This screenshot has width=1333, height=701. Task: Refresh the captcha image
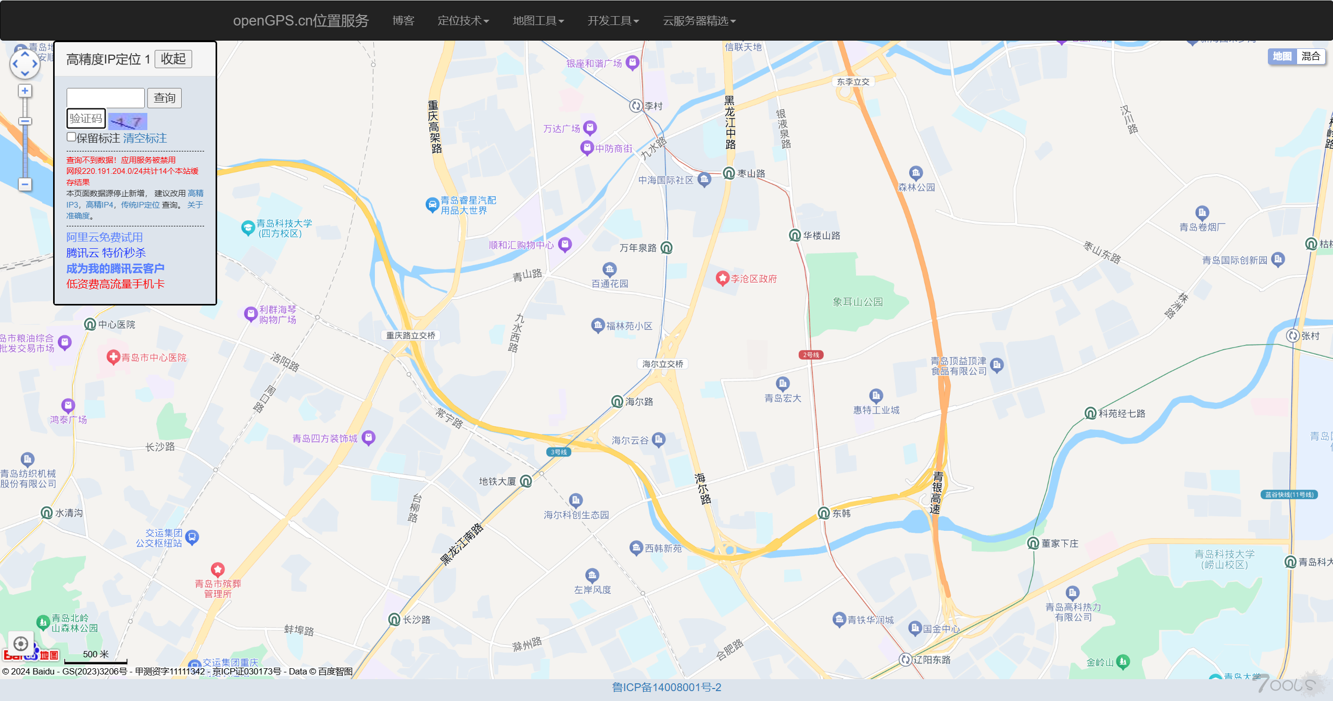128,122
